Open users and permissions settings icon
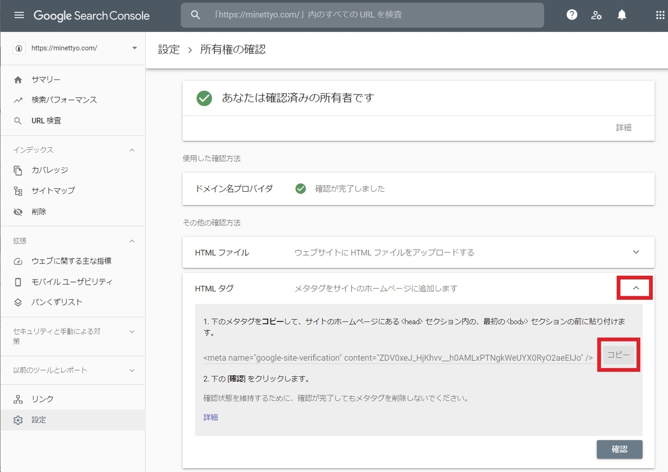This screenshot has height=472, width=668. point(597,15)
